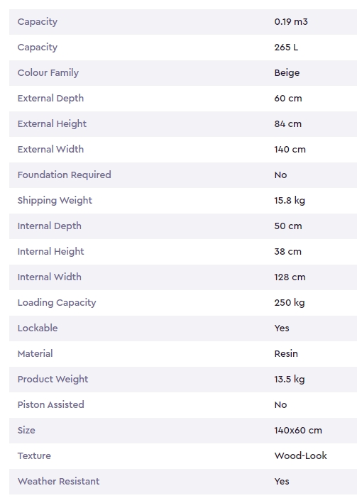Click the External Depth label
This screenshot has width=357, height=503.
click(50, 99)
